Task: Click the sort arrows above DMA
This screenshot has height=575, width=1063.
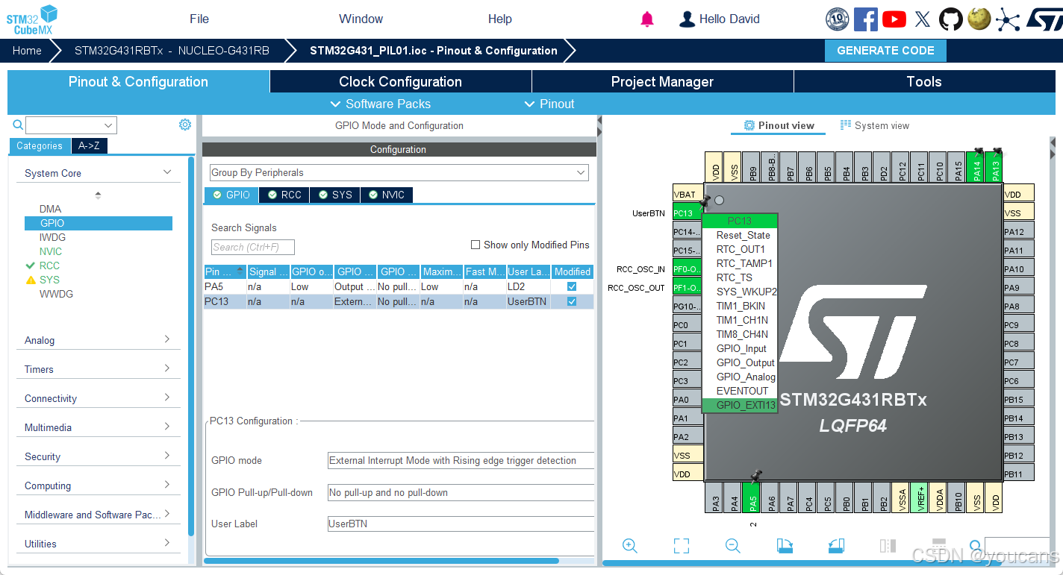Action: (x=98, y=195)
